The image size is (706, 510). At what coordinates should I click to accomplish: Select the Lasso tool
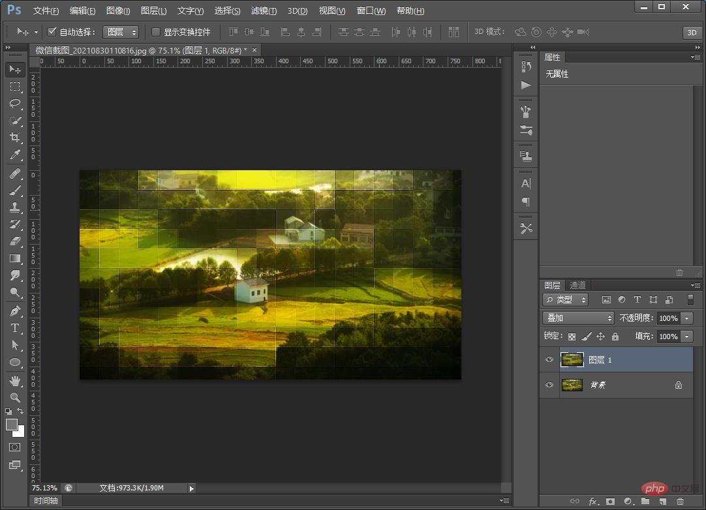pos(15,104)
